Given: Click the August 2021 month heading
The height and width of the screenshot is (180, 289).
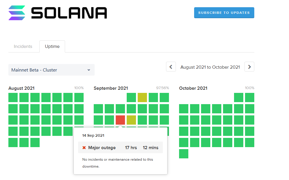Looking at the screenshot, I should pyautogui.click(x=21, y=88).
